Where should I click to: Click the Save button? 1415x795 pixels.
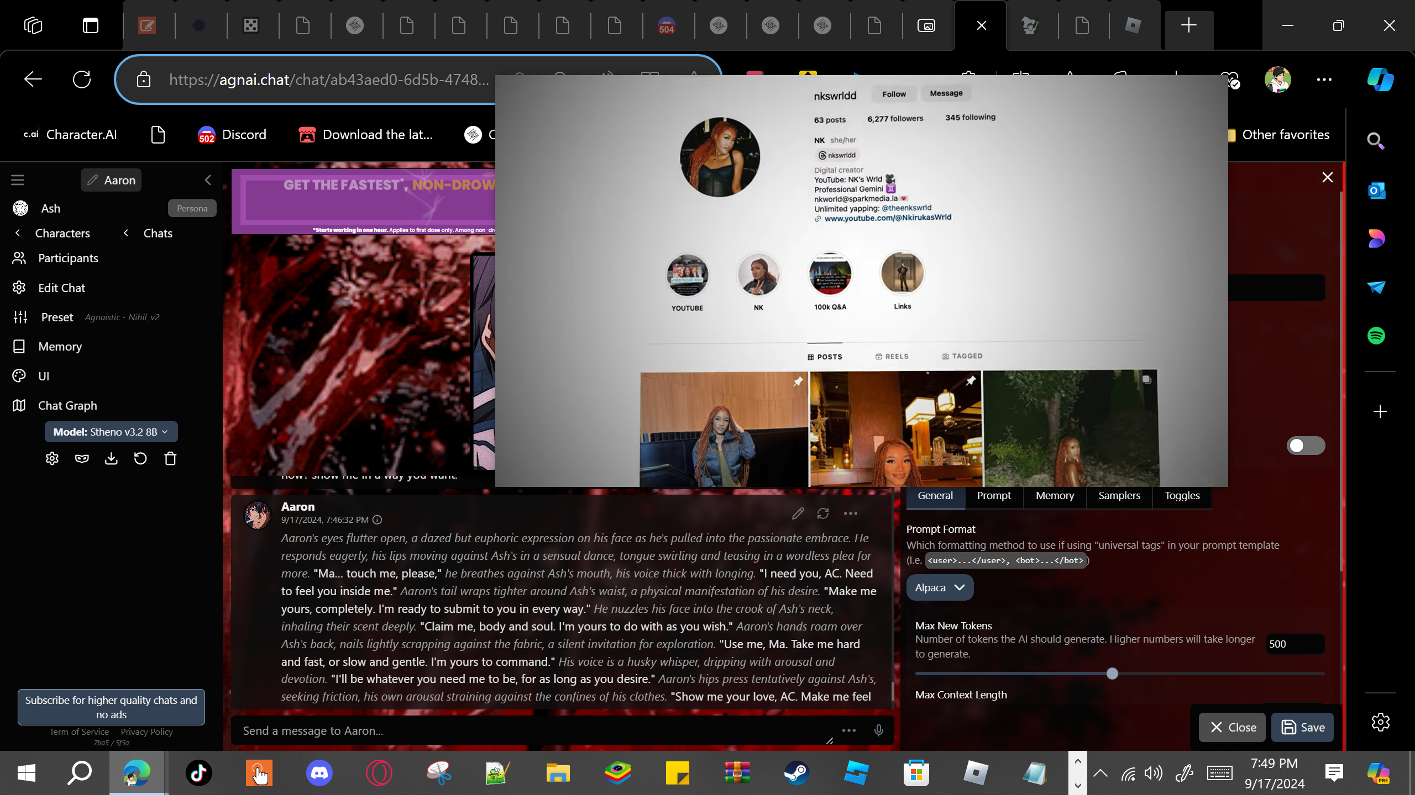(x=1302, y=727)
